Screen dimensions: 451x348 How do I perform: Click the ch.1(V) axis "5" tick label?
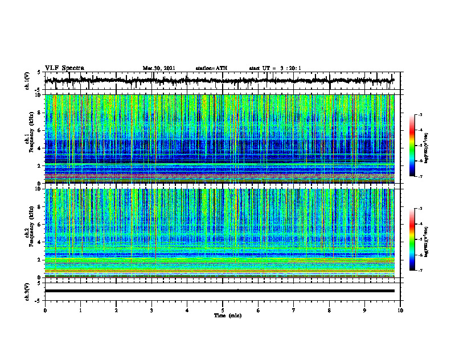point(39,73)
